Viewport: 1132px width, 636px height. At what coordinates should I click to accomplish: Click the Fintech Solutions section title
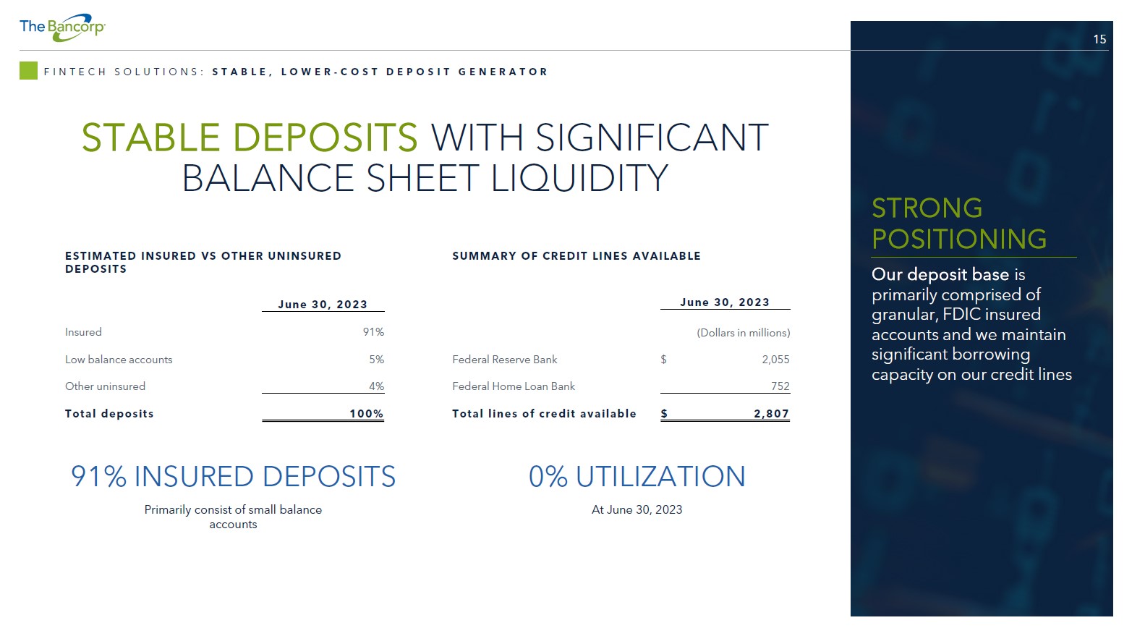pyautogui.click(x=296, y=72)
